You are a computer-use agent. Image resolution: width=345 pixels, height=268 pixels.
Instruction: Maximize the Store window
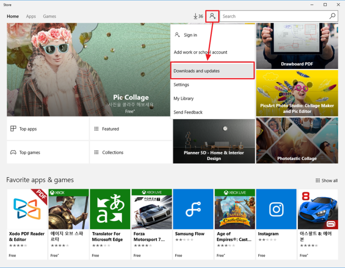[325, 5]
